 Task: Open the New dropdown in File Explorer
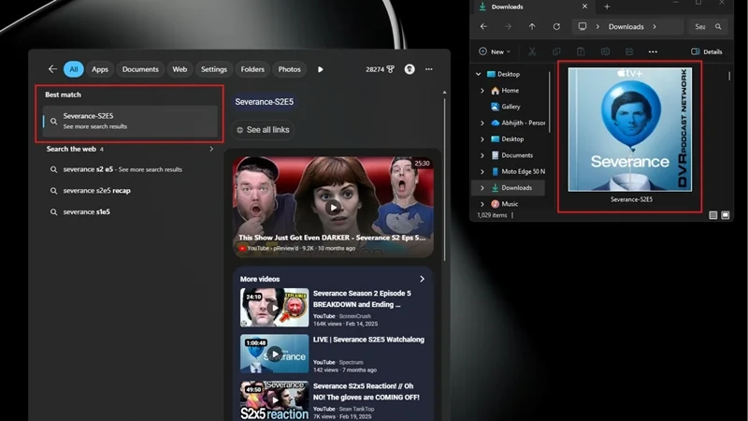495,51
